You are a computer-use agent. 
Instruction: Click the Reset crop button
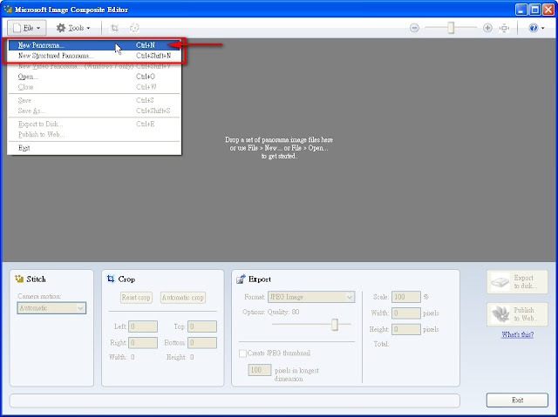[136, 298]
